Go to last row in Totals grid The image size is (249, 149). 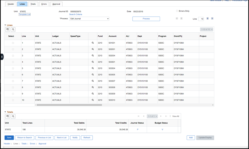pyautogui.click(x=166, y=116)
